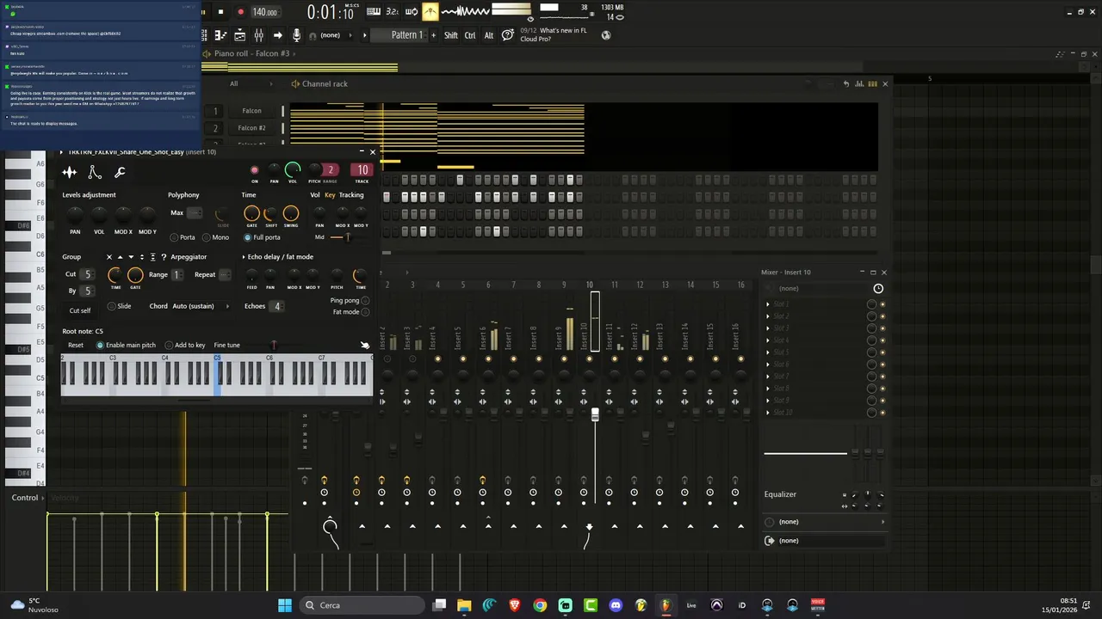Open the help chat bubble icon

(508, 35)
